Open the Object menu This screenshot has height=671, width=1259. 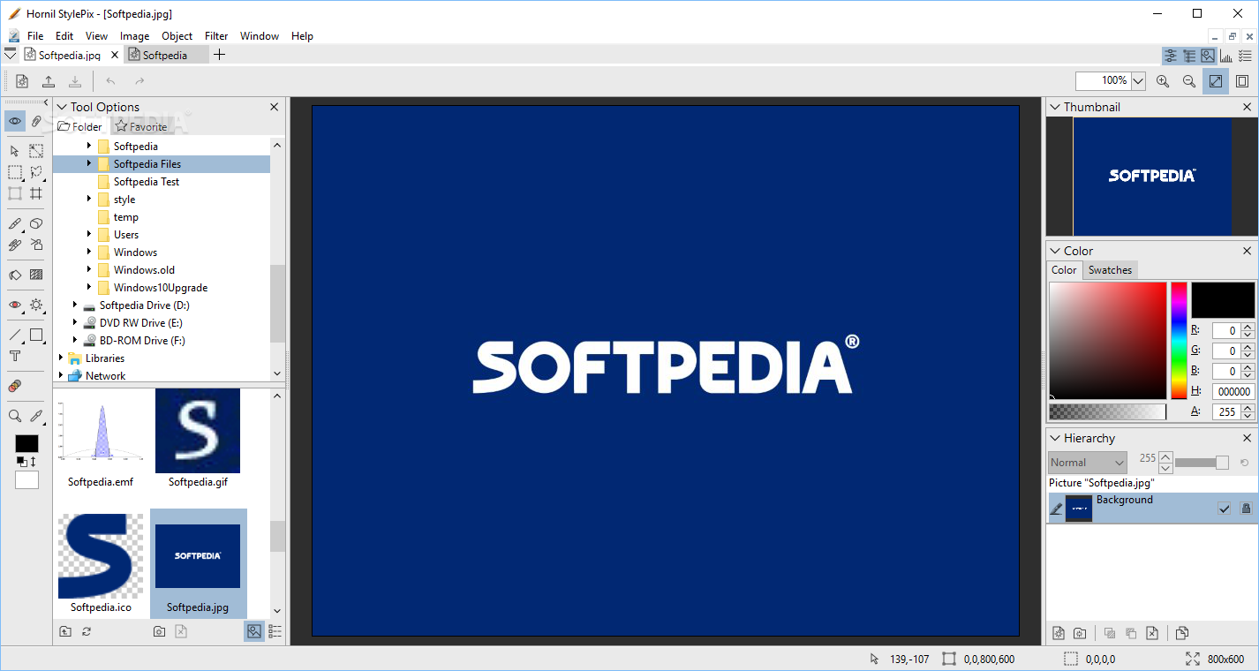(177, 36)
